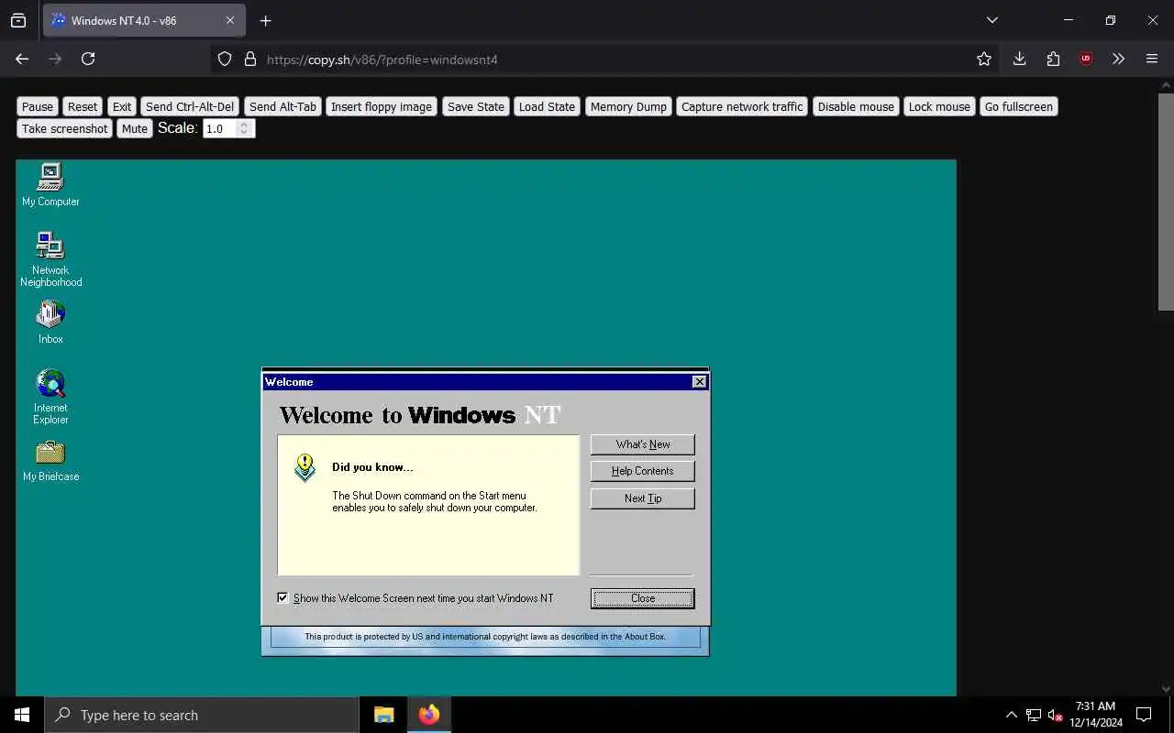Take a screenshot of the emulator

click(64, 128)
